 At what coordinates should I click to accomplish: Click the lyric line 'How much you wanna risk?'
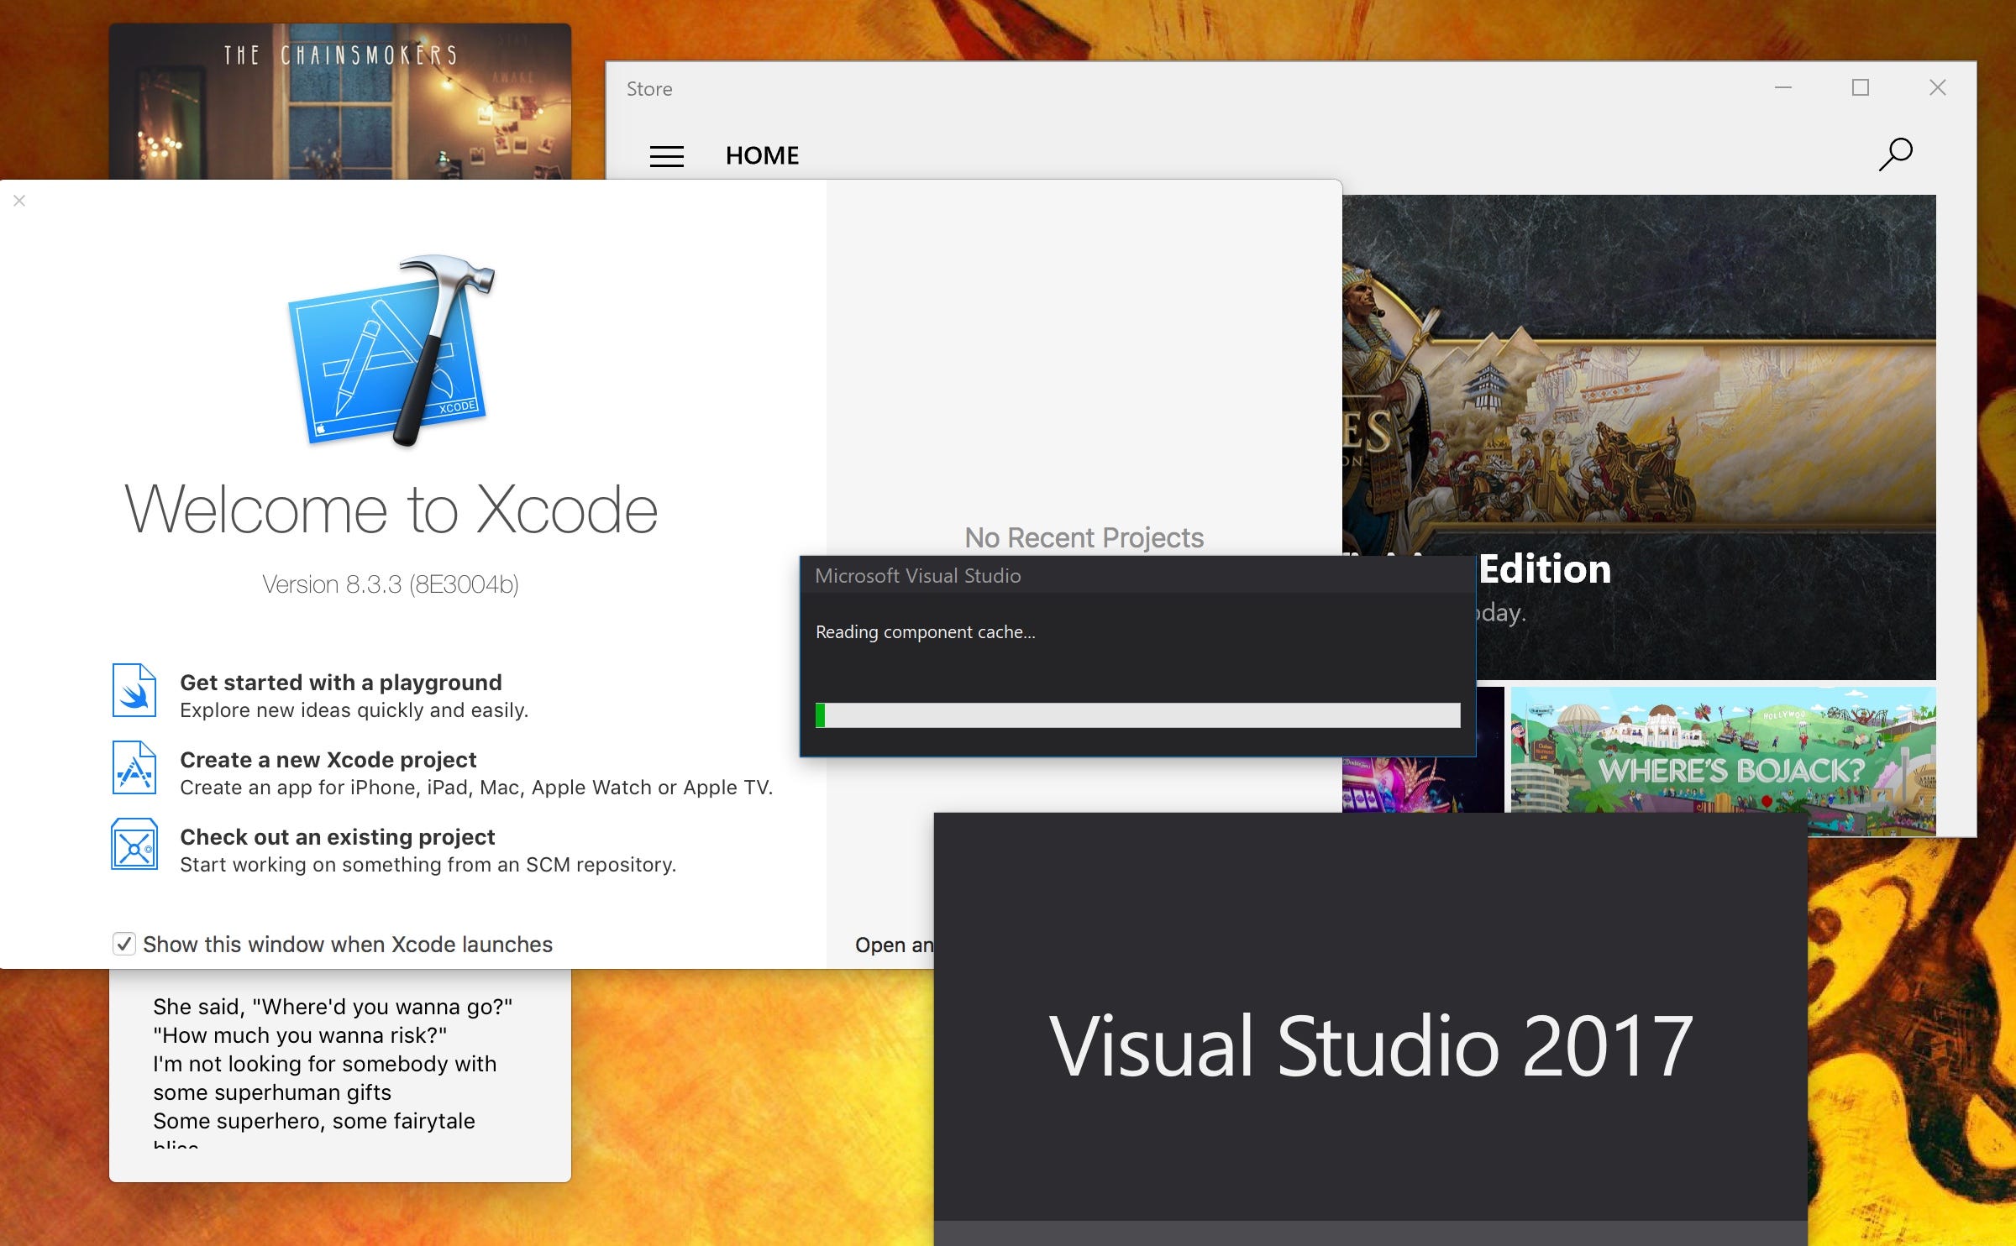tap(300, 1035)
